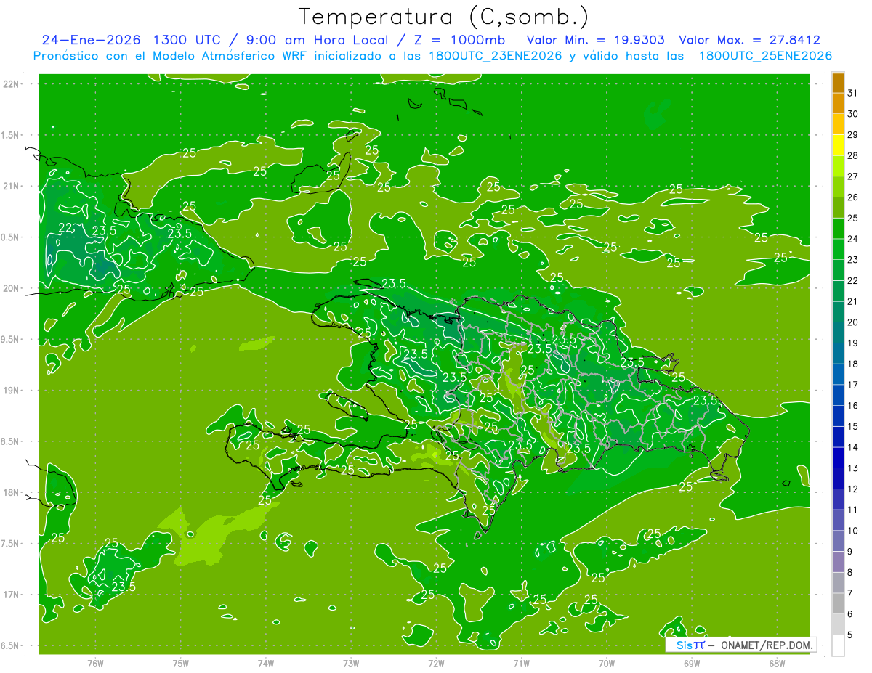Click the '68W' longitude axis label
872x673 pixels.
tap(777, 664)
